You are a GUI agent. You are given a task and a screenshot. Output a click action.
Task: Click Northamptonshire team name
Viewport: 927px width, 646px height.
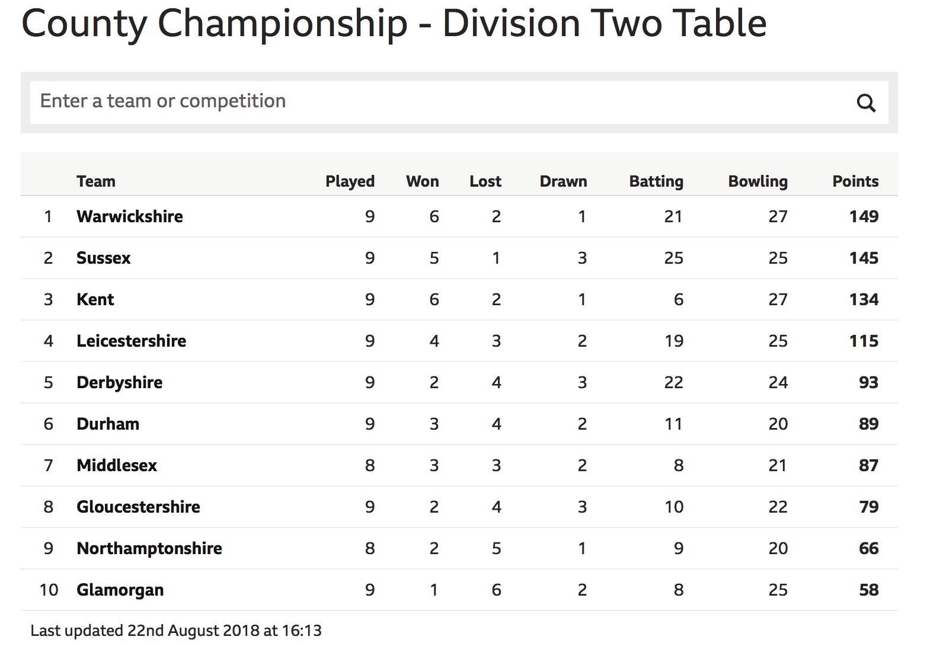click(149, 548)
